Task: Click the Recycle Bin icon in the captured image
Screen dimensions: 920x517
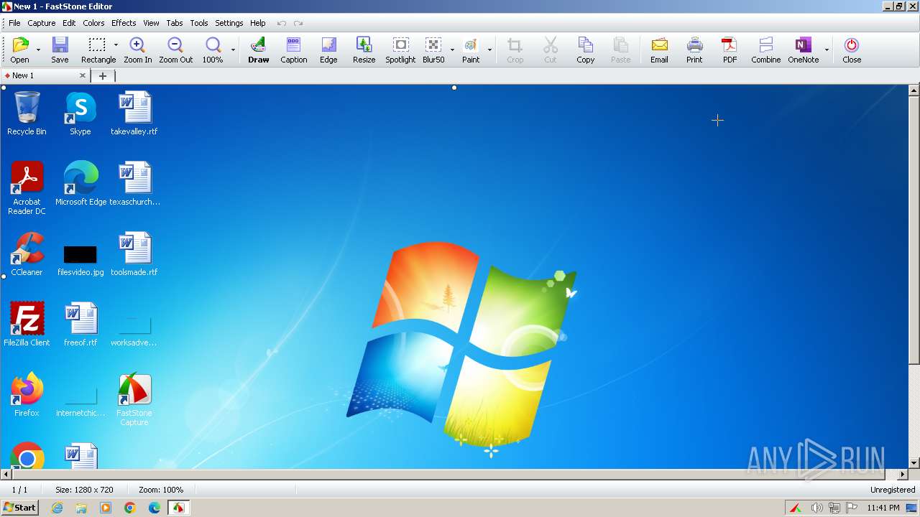Action: [27, 113]
